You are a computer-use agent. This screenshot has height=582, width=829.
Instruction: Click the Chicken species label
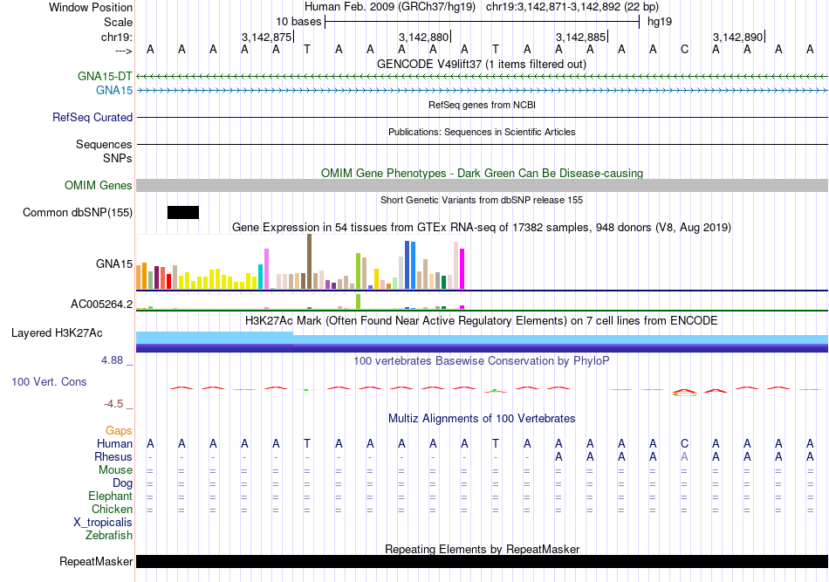112,509
